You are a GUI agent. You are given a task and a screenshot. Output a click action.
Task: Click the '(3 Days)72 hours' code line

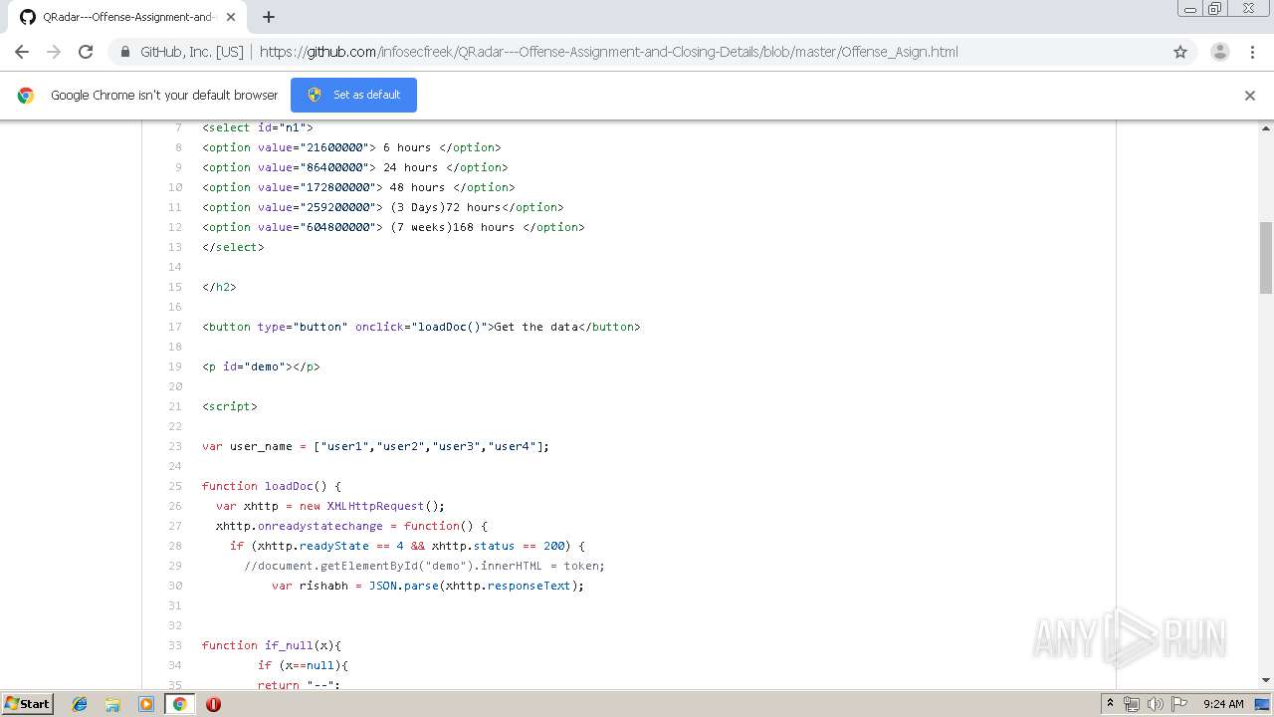coord(383,207)
